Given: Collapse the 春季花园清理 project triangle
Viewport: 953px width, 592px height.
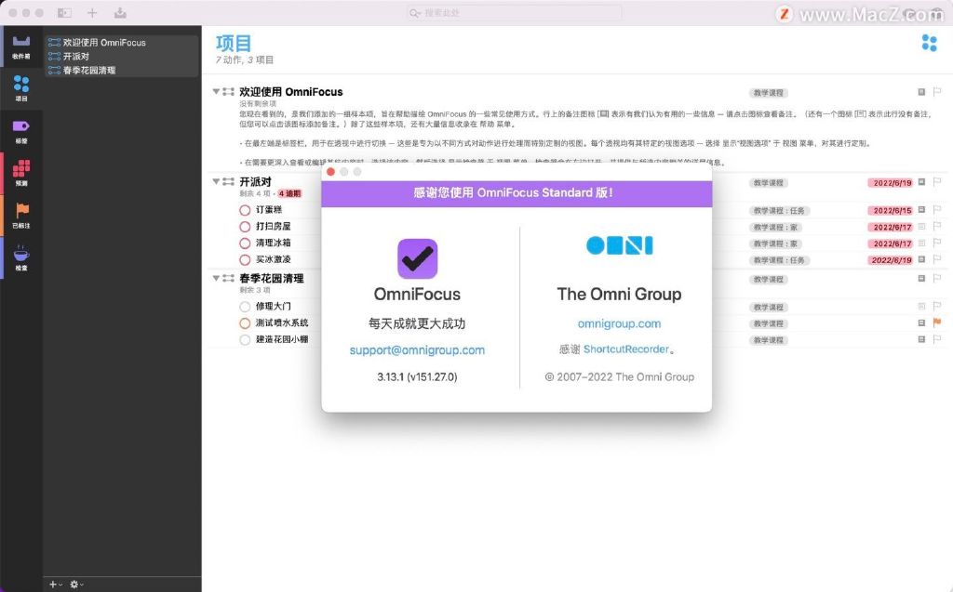Looking at the screenshot, I should click(216, 278).
